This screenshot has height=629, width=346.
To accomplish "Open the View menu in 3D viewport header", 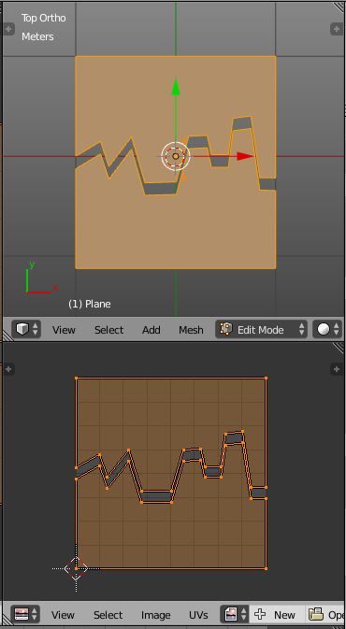I will coord(64,330).
